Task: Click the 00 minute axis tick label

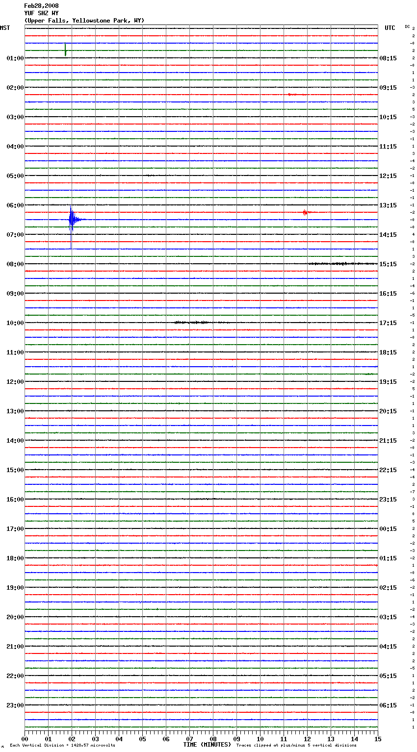Action: 25,739
